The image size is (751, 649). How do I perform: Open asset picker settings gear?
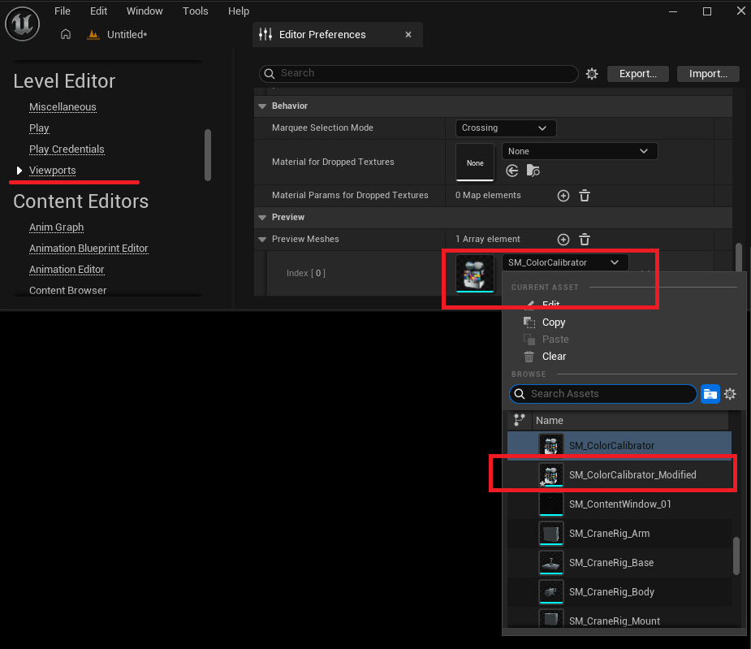[x=730, y=394]
